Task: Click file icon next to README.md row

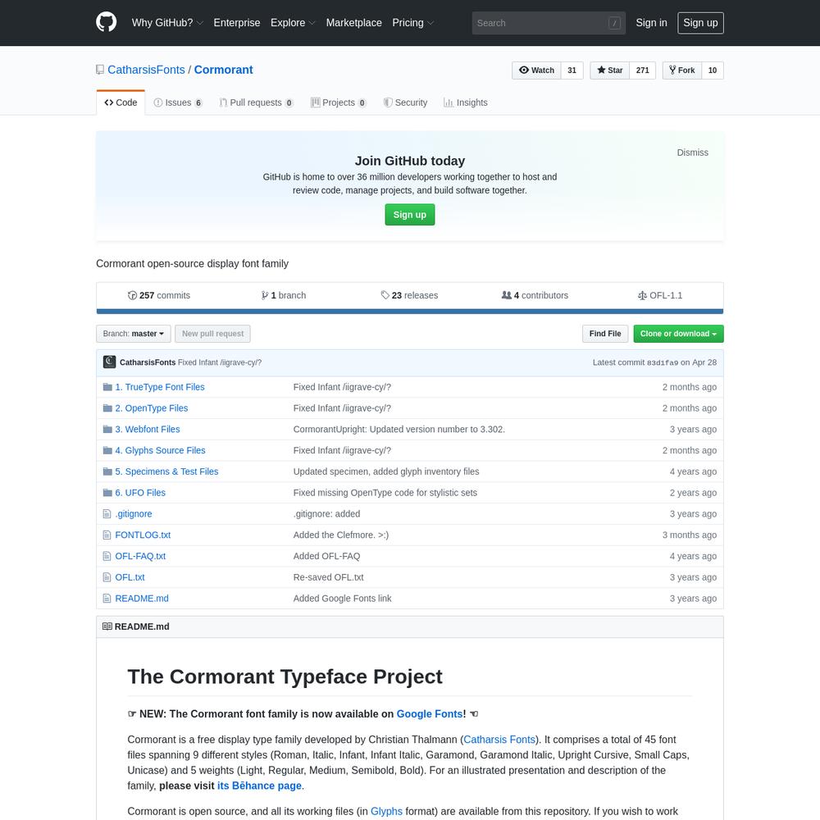Action: click(107, 599)
